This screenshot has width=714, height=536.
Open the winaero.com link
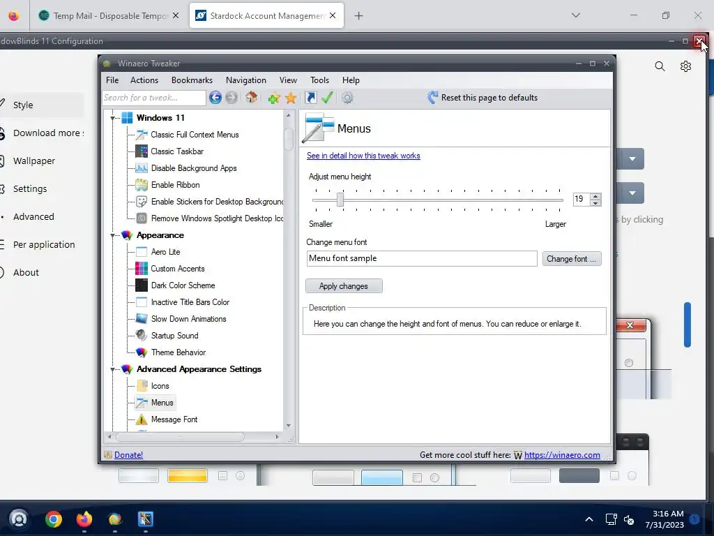click(x=562, y=455)
